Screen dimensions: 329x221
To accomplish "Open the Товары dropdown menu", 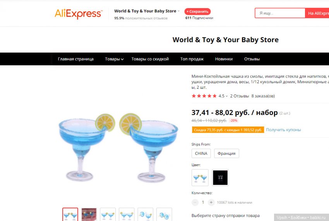I will pos(114,59).
